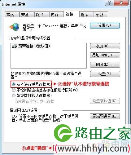Viewport: 131px width, 155px height.
Task: Switch to the 安全 tab
Action: click(27, 15)
